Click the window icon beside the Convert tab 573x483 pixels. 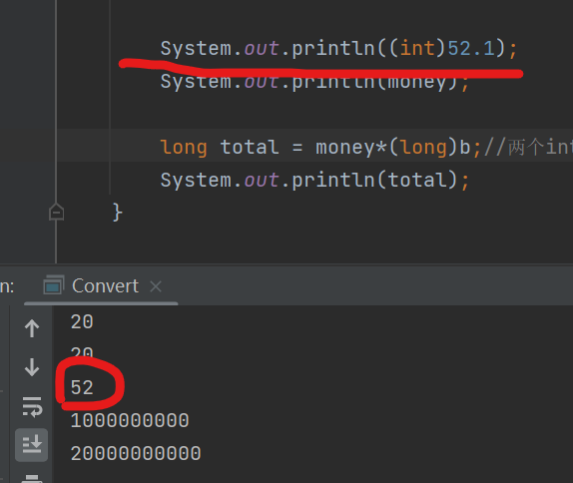(x=54, y=285)
